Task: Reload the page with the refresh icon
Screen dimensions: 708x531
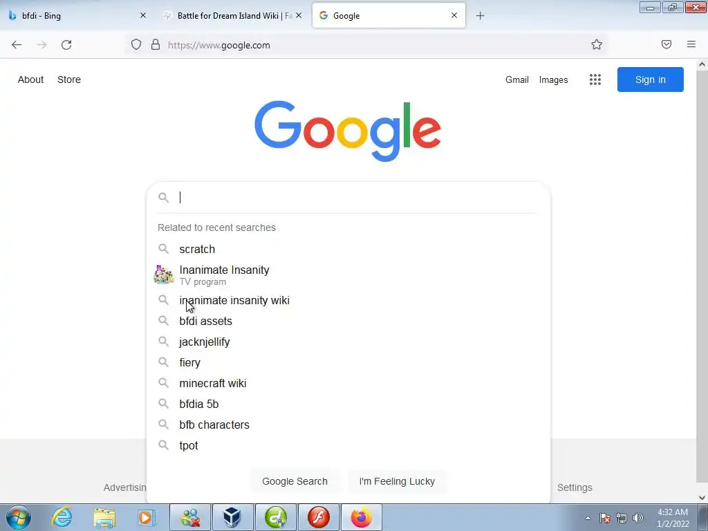Action: coord(66,45)
